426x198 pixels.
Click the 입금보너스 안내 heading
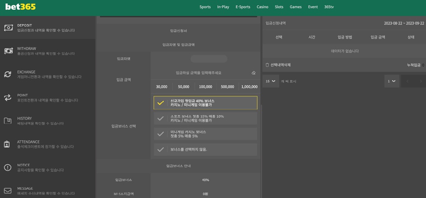178,166
